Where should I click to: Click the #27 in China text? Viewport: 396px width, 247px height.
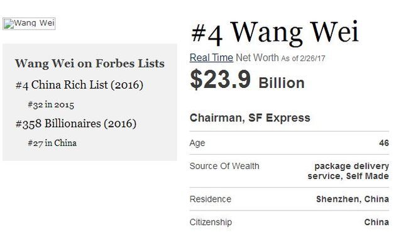coord(52,143)
